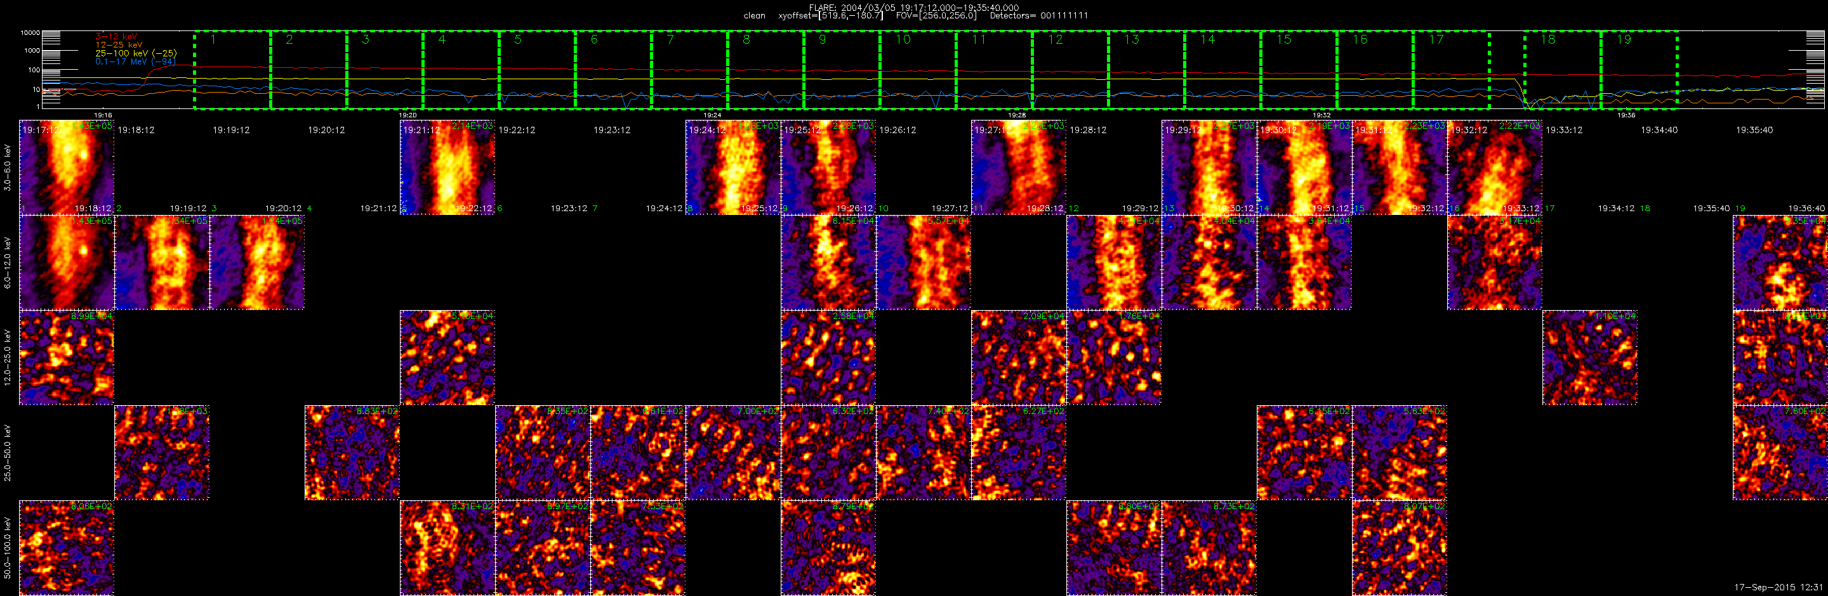Click the 19:24 time axis tick label
This screenshot has height=596, width=1828.
pos(712,115)
